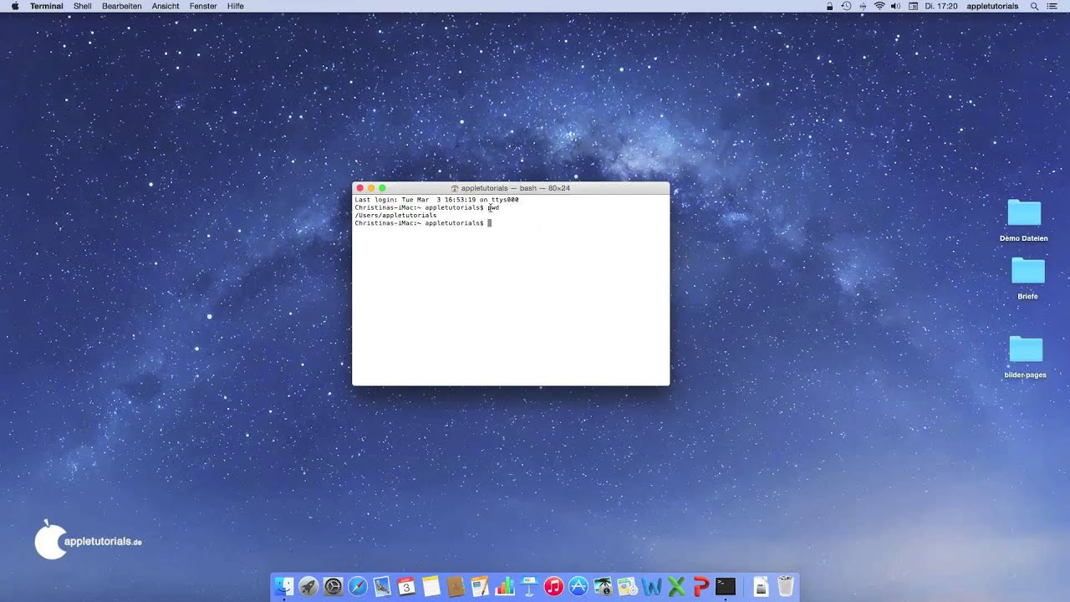Open Safari compass icon in Dock

pos(358,587)
